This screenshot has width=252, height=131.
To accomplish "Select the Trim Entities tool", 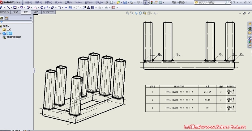I will pos(71,7).
